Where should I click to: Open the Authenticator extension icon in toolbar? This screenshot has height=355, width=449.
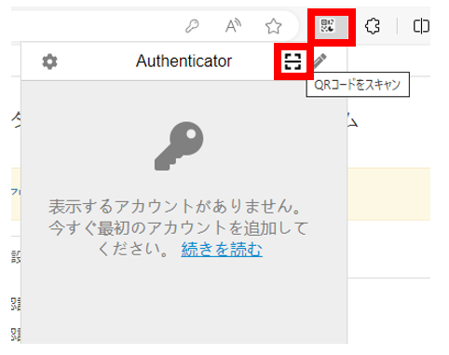point(328,25)
